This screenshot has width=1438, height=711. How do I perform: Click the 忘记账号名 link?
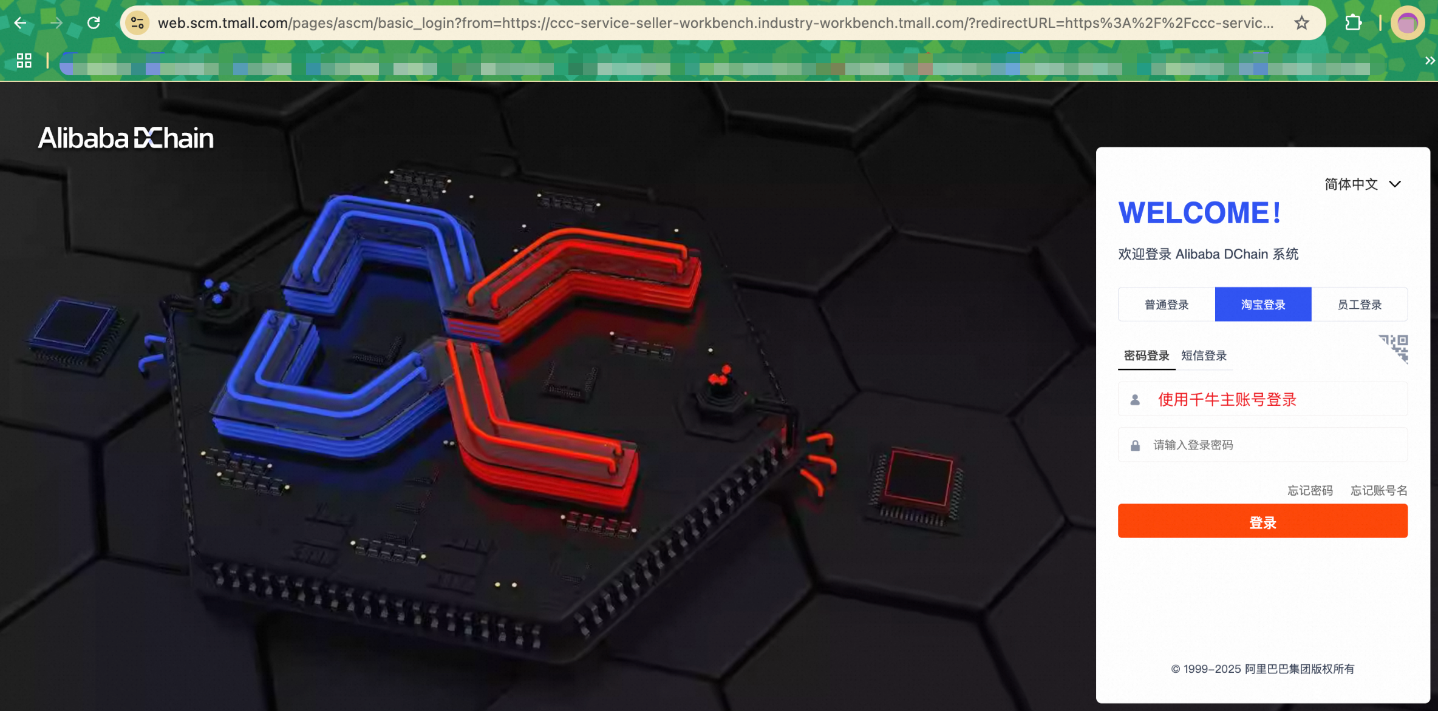point(1378,490)
